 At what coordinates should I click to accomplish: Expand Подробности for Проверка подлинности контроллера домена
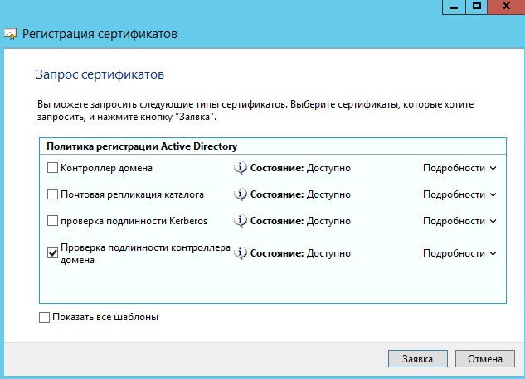click(459, 253)
